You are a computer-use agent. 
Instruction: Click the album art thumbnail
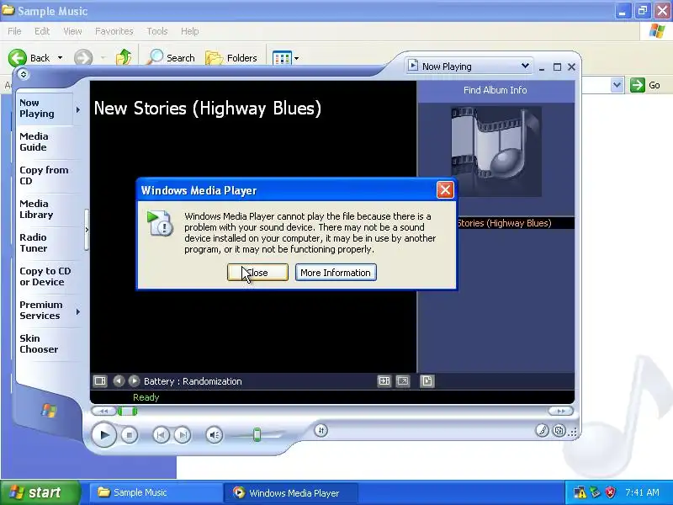pos(496,151)
